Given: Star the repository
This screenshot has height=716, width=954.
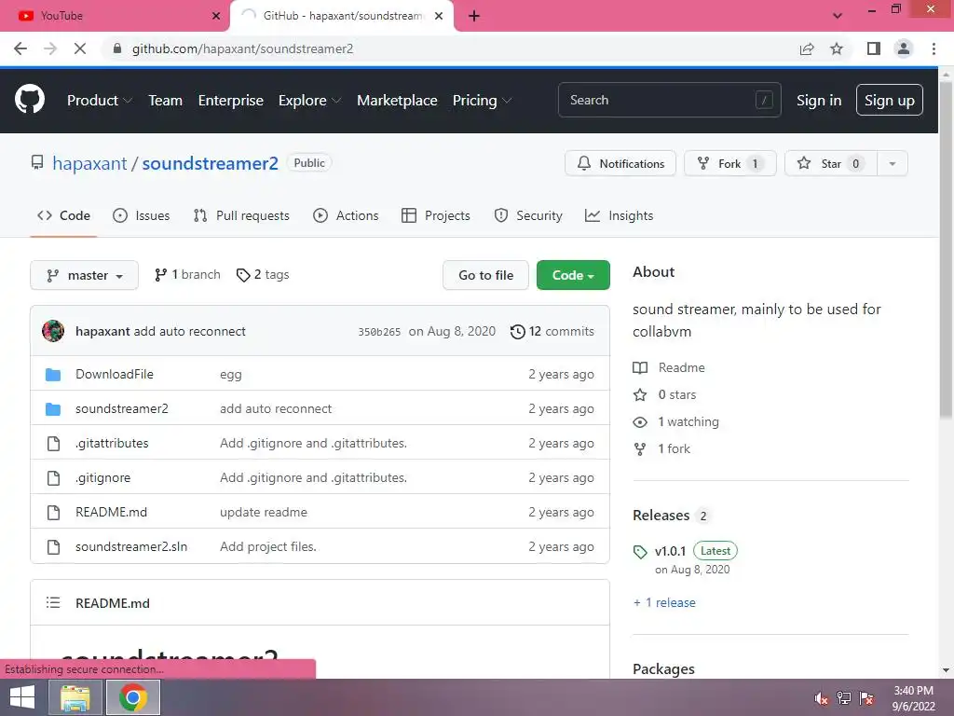Looking at the screenshot, I should pos(831,164).
